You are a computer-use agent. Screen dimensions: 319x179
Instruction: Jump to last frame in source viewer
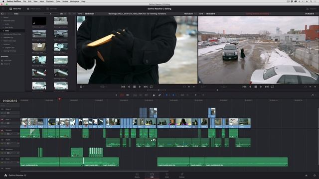tap(146, 87)
